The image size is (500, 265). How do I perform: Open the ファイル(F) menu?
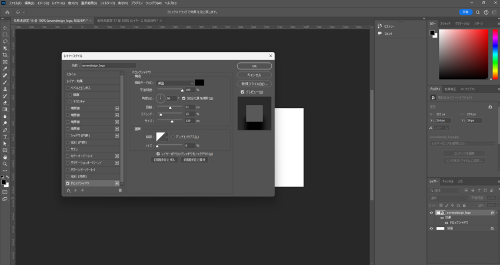(15, 3)
